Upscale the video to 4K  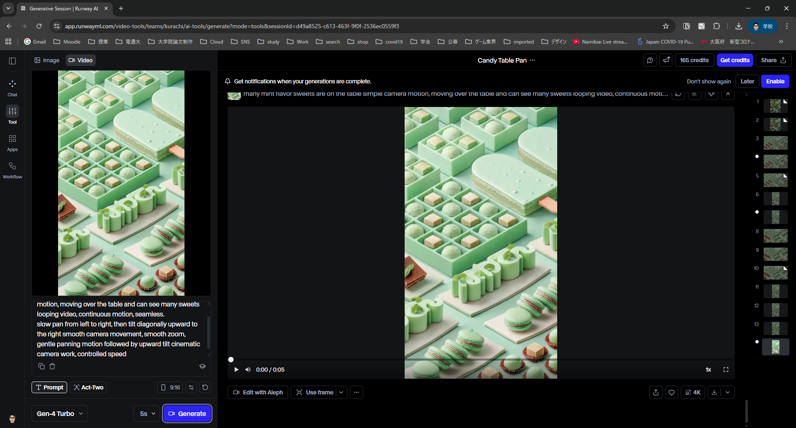[693, 392]
